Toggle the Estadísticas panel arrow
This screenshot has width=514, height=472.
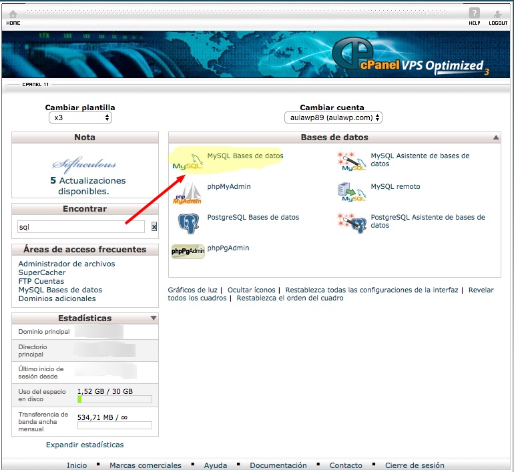pyautogui.click(x=154, y=318)
